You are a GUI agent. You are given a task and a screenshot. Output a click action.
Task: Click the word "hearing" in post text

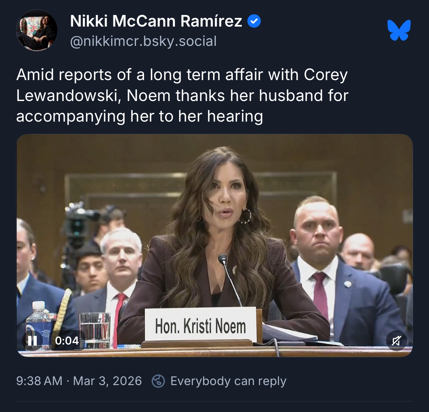[x=235, y=116]
